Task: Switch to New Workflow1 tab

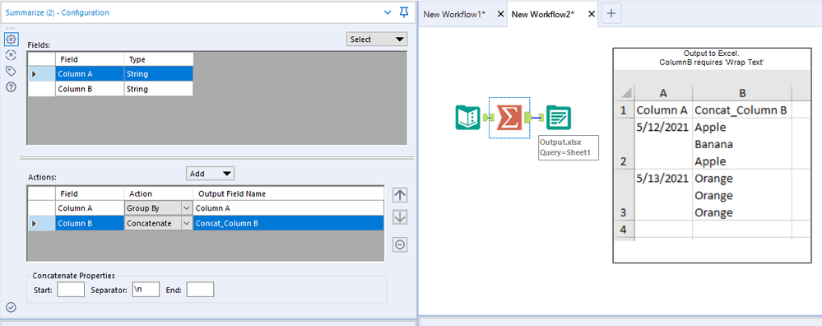Action: pos(454,14)
